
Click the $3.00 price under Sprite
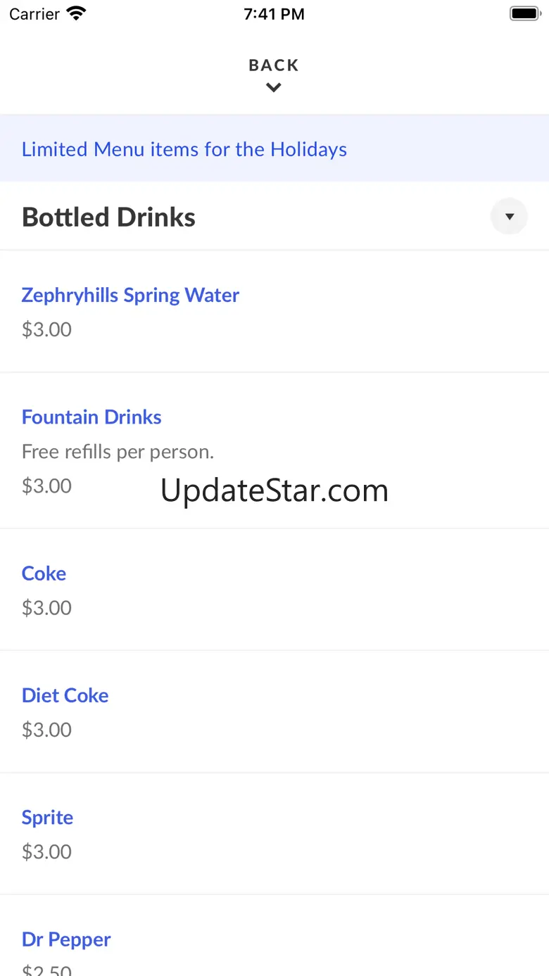click(x=46, y=852)
